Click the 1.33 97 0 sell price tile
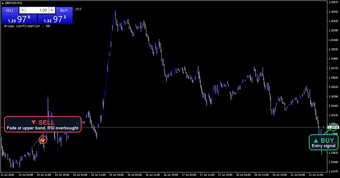Screen dimensions: 340x178 pos(20,19)
